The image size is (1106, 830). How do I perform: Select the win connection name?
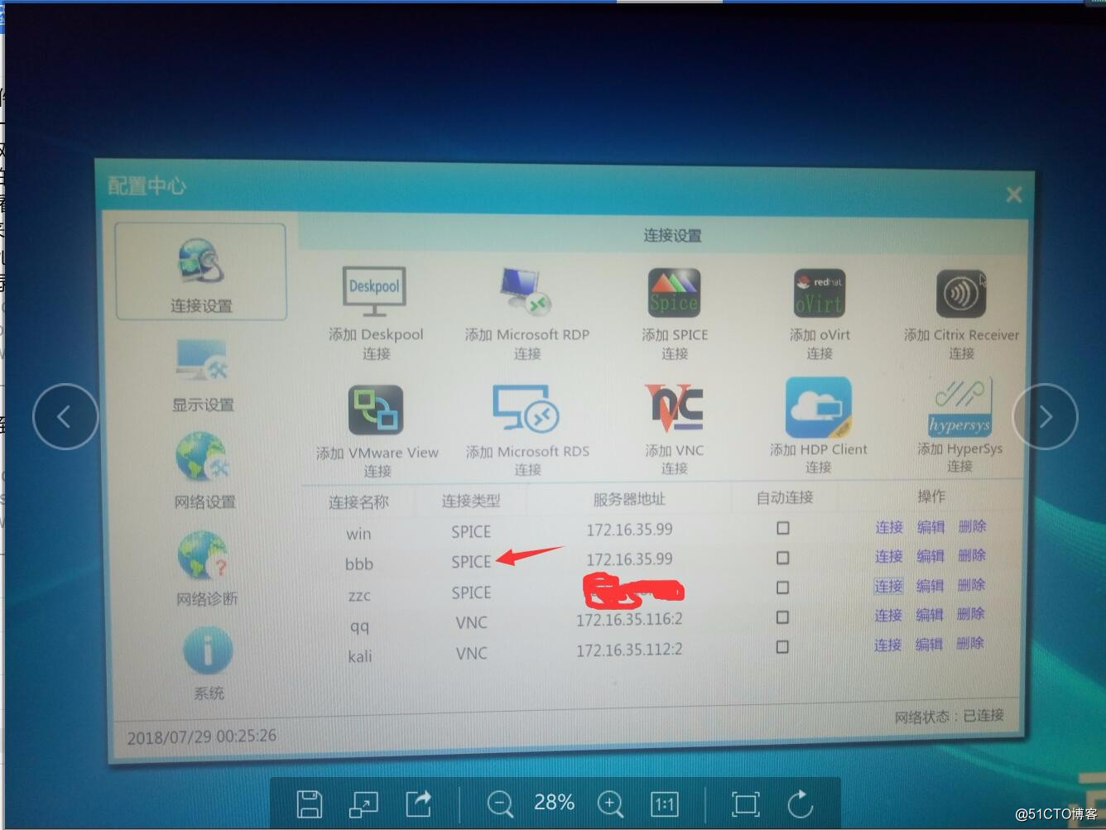point(358,534)
